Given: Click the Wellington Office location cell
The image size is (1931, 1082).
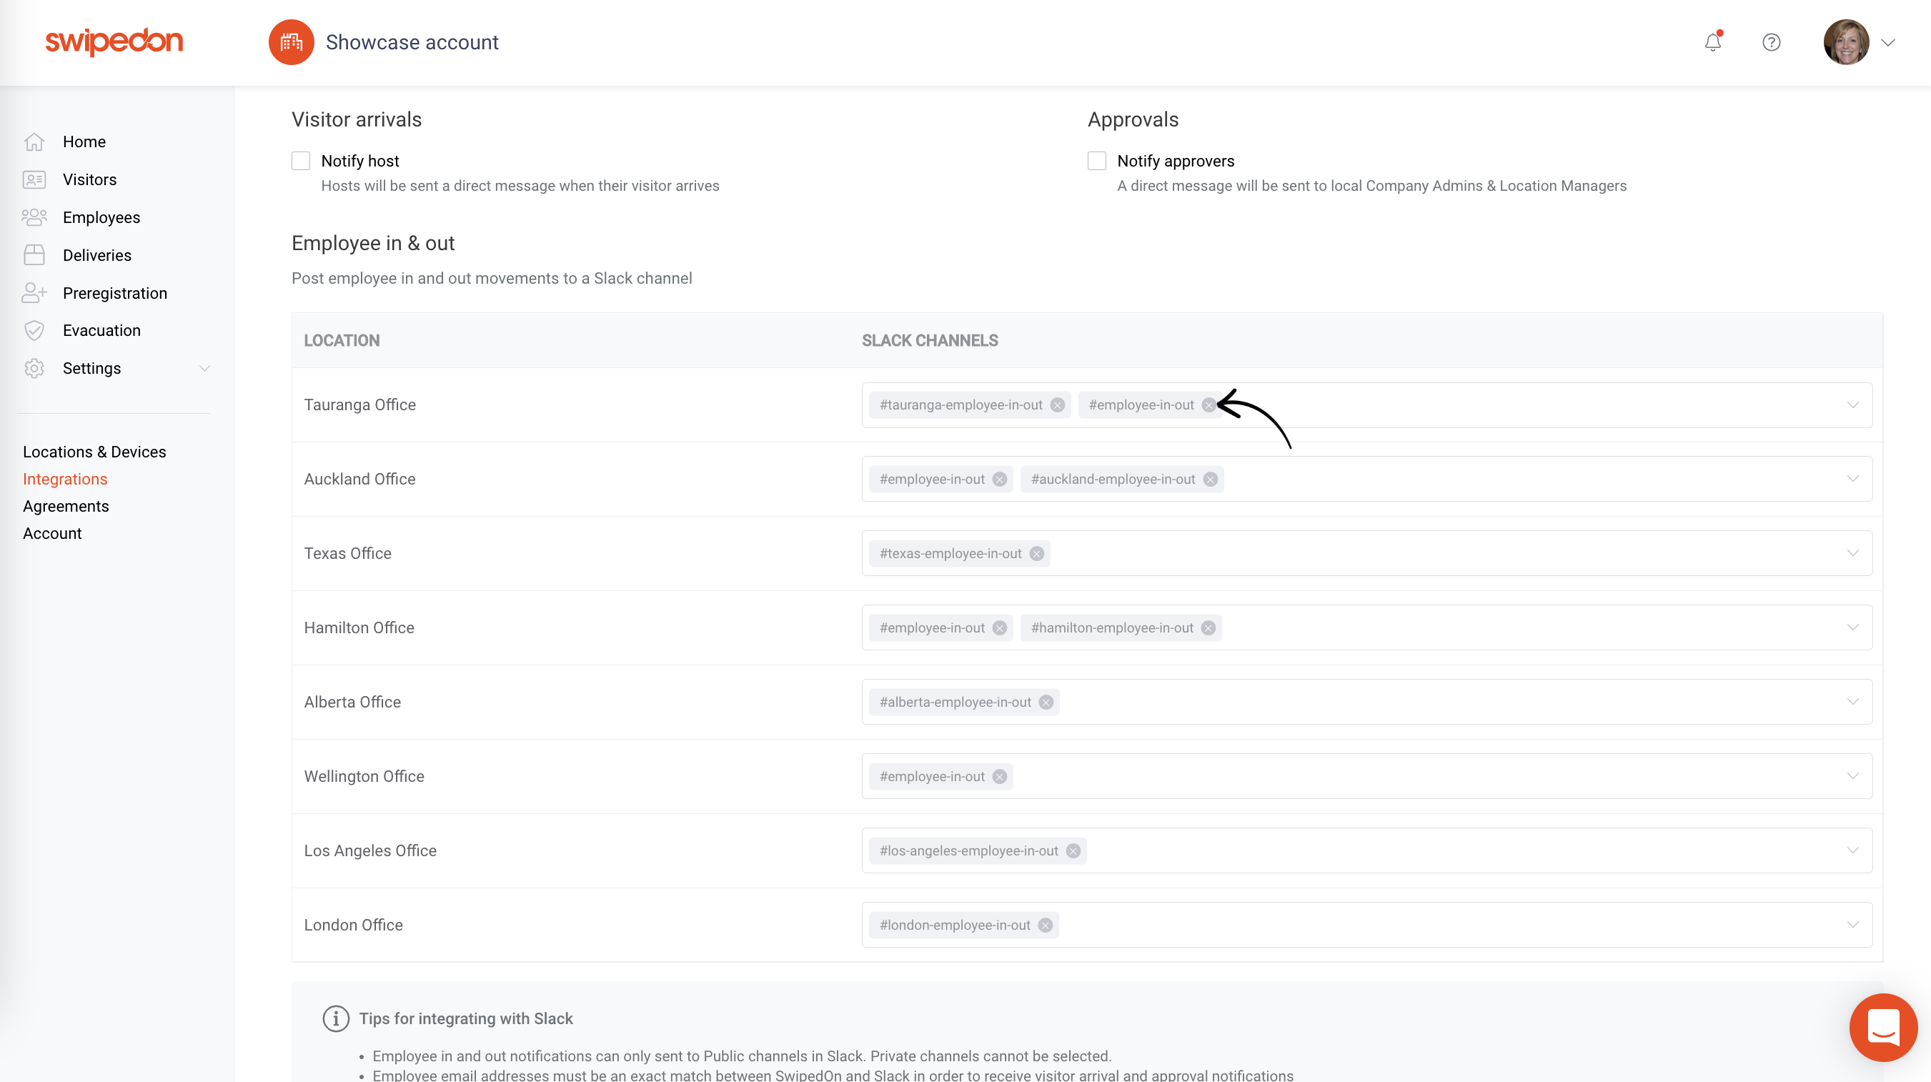Looking at the screenshot, I should click(364, 776).
